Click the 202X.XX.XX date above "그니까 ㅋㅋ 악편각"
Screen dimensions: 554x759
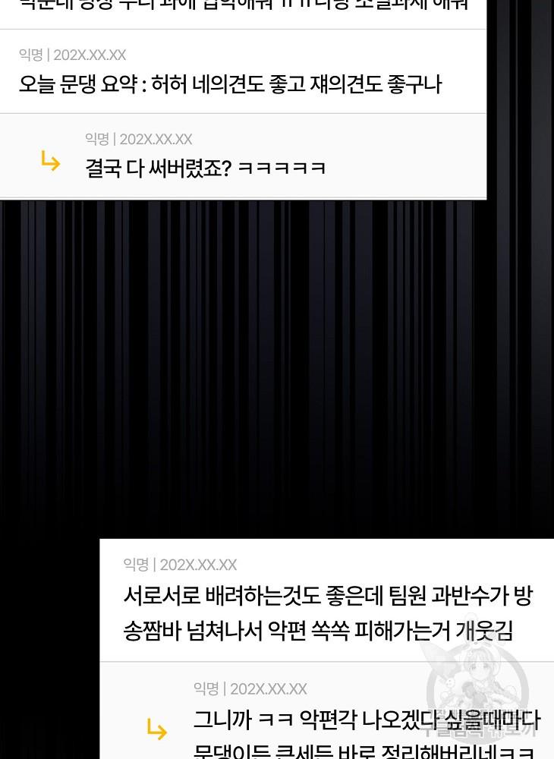[x=269, y=688]
